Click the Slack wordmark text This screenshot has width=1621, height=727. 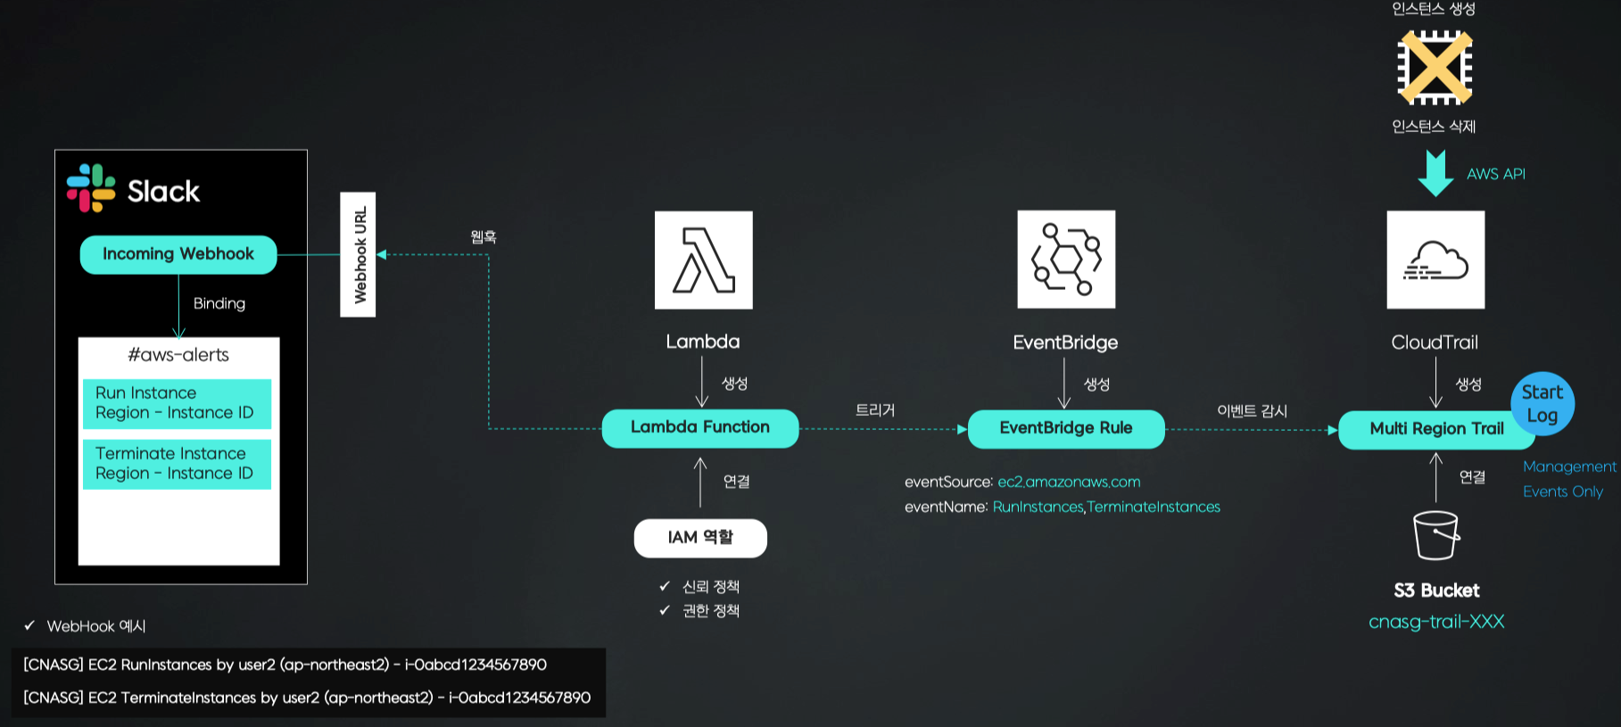163,191
